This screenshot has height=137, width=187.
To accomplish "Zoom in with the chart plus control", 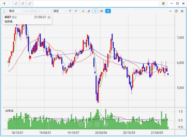I will (x=89, y=124).
